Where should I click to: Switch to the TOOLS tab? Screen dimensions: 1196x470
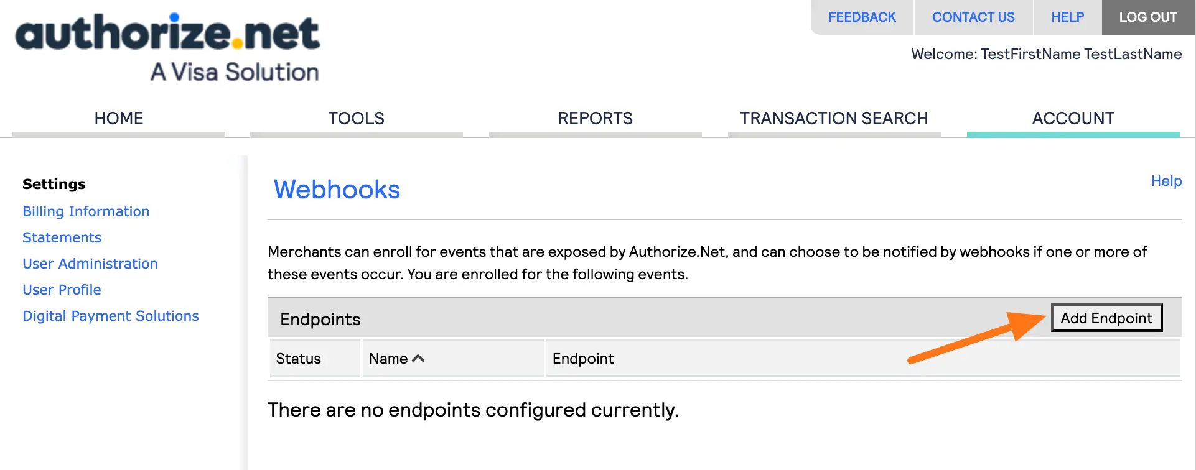(x=356, y=118)
